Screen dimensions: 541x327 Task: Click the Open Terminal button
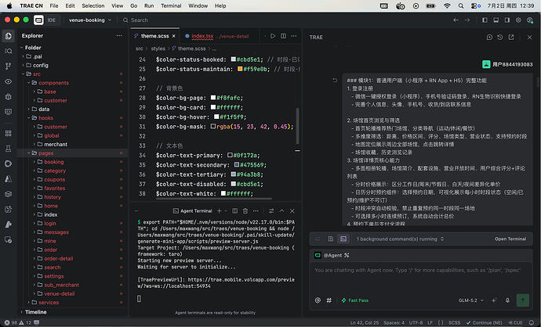(x=510, y=239)
